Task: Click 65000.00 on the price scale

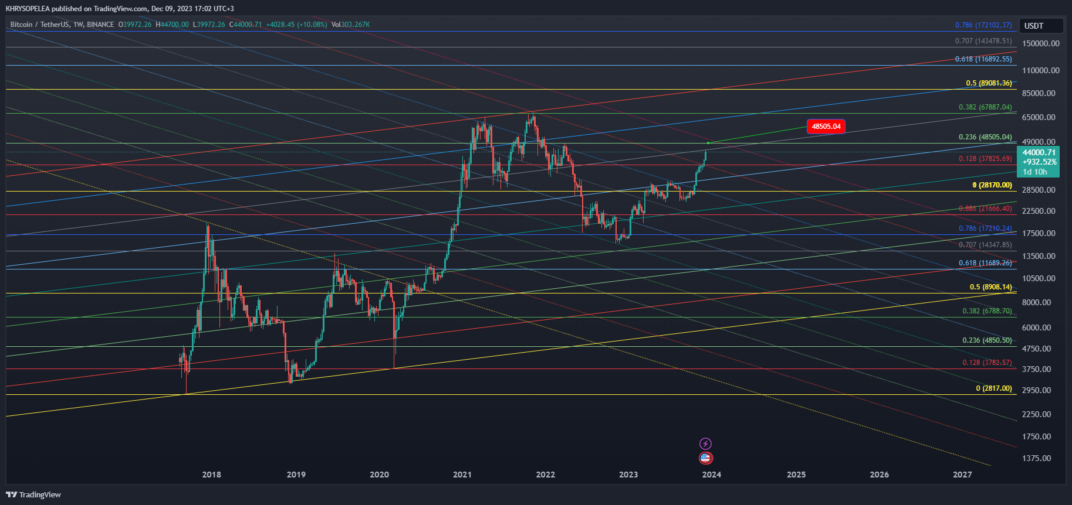Action: pyautogui.click(x=1039, y=117)
